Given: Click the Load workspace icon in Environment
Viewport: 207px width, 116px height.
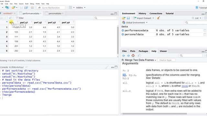Looking at the screenshot, I should (x=124, y=18).
